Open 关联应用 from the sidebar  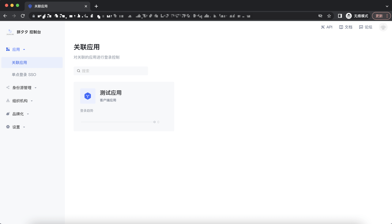(x=20, y=62)
